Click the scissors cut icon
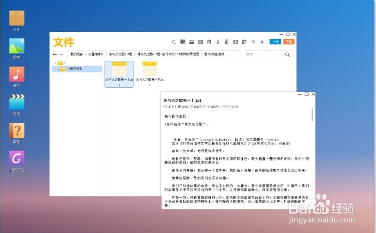 (218, 42)
